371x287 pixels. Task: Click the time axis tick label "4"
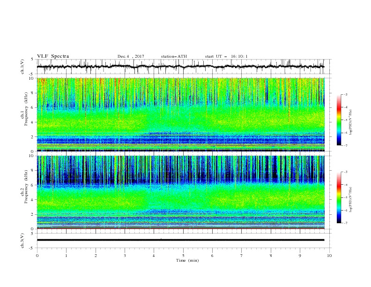tap(154, 256)
